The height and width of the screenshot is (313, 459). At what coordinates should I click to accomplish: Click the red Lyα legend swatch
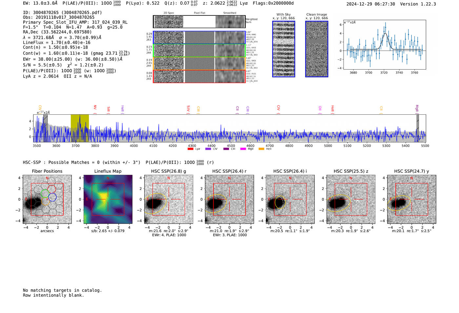click(x=190, y=149)
